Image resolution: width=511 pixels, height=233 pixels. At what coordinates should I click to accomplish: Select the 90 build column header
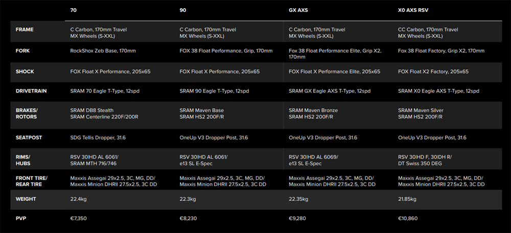pos(182,10)
